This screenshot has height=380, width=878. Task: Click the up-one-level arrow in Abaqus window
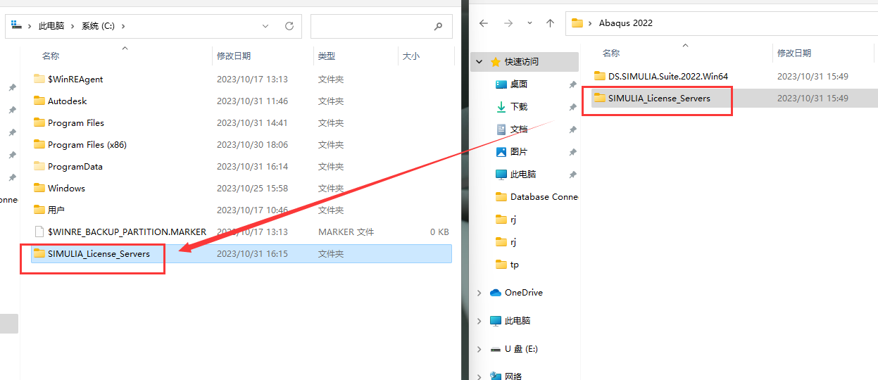(x=550, y=23)
